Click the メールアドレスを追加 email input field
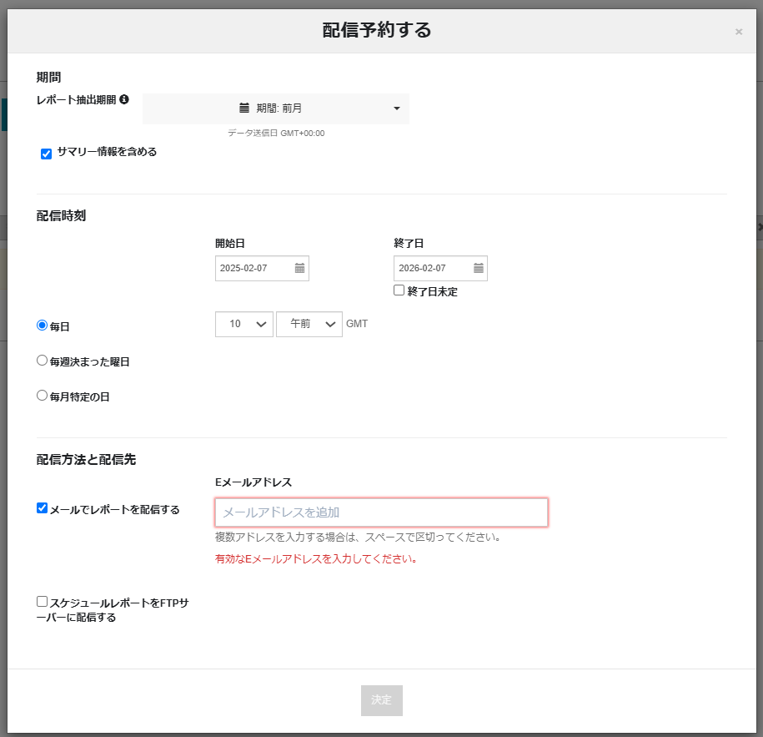The image size is (763, 737). click(x=381, y=512)
